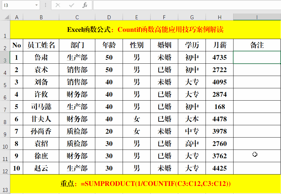281x194 pixels.
Task: Select column I header
Action: (257, 17)
